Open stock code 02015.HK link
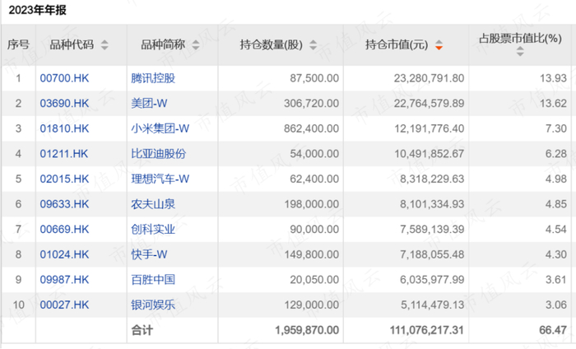Viewport: 576px width, 349px height. pos(64,179)
